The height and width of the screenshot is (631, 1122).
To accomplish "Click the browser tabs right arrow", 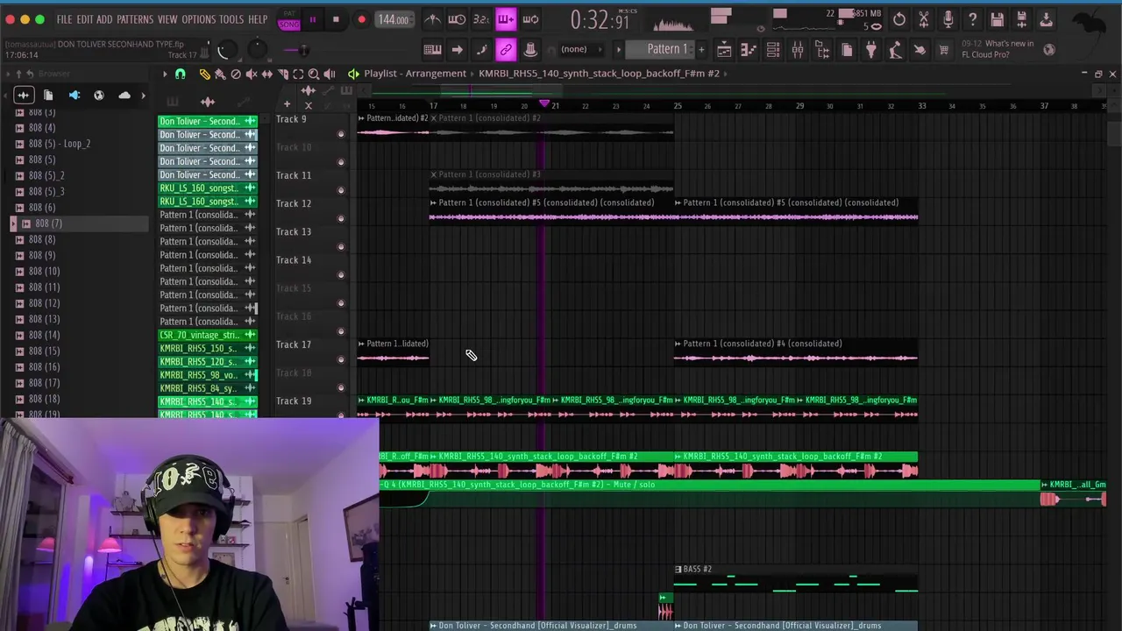I will [x=143, y=95].
